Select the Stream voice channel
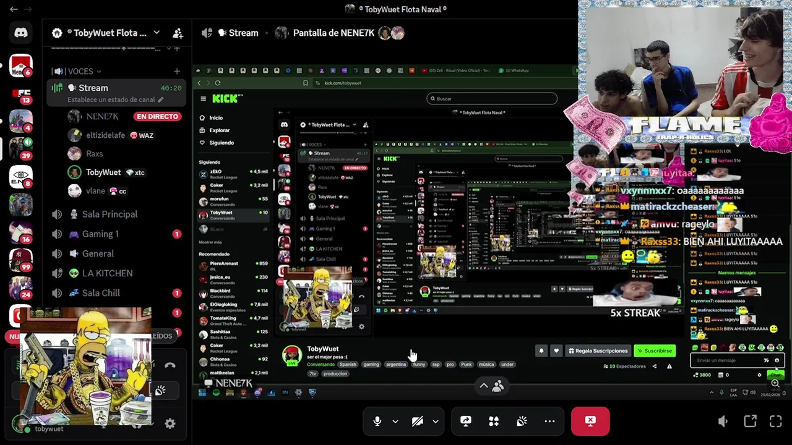Image resolution: width=792 pixels, height=445 pixels. 117,93
